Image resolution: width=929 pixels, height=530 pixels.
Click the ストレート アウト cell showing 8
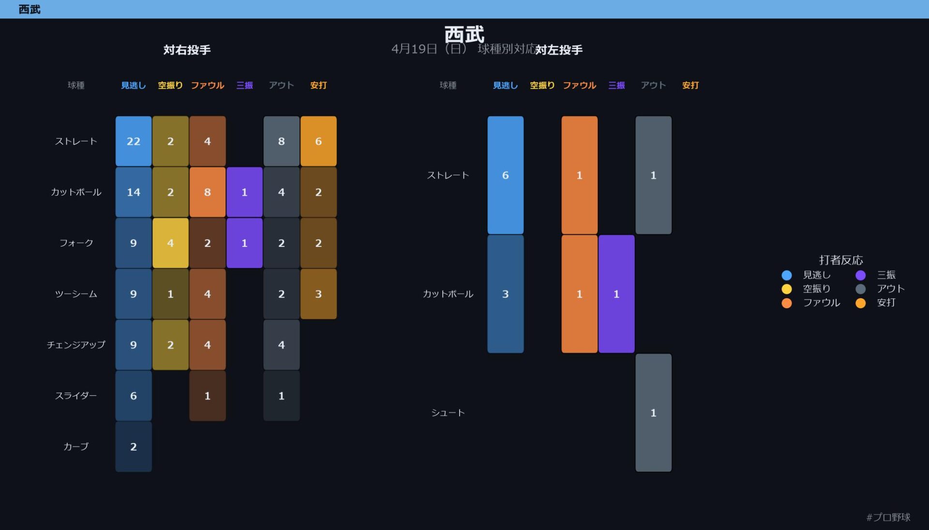click(x=282, y=141)
